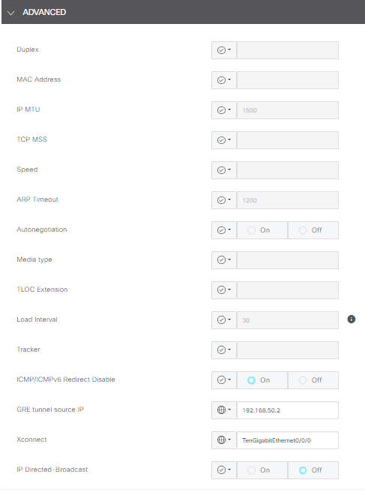Open the scope dropdown for IP MTU
365x495 pixels.
(224, 110)
